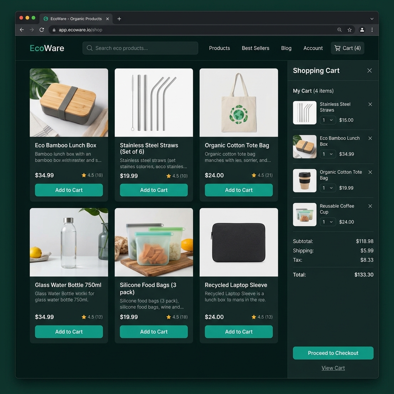Add Eco Bamboo Lunch Box to cart

pyautogui.click(x=69, y=190)
